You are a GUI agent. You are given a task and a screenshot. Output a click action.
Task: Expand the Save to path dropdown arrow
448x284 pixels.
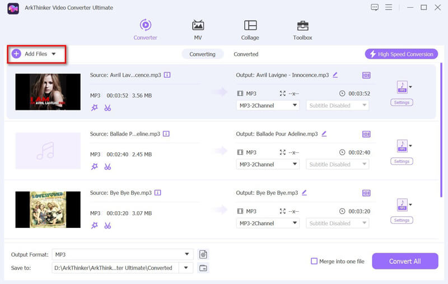pyautogui.click(x=186, y=268)
